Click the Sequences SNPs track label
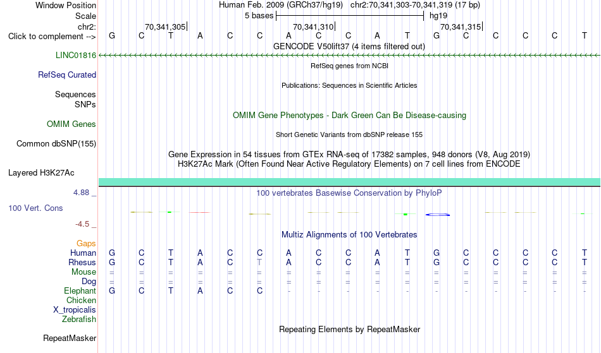Image resolution: width=601 pixels, height=353 pixels. (75, 99)
